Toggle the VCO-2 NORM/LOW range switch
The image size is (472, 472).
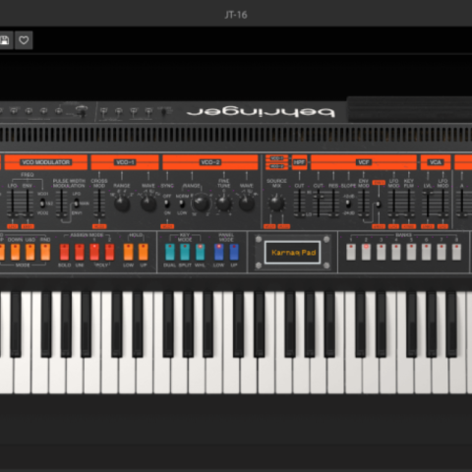click(x=182, y=204)
